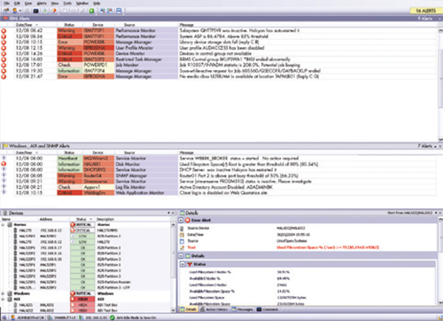
Task: Switch to the Command tab
Action: (x=268, y=309)
